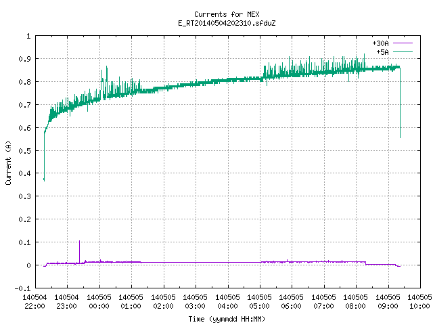Screen dimensions: 433x325
Task: Click the green +5A final drop-off at 09:20
Action: pyautogui.click(x=400, y=103)
